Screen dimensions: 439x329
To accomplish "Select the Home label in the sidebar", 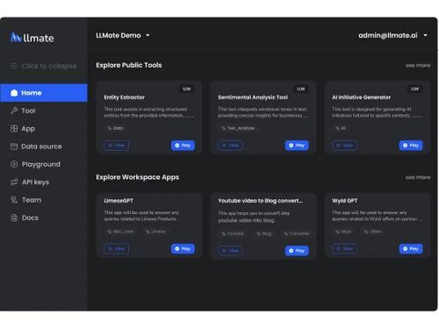I will pos(32,93).
